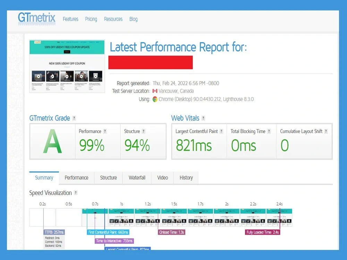Click the Redirect: 0ms detail
347x260 pixels.
coord(52,238)
